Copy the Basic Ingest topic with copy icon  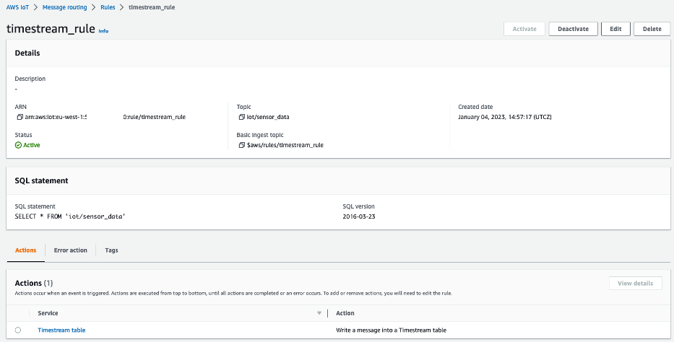[x=241, y=146]
